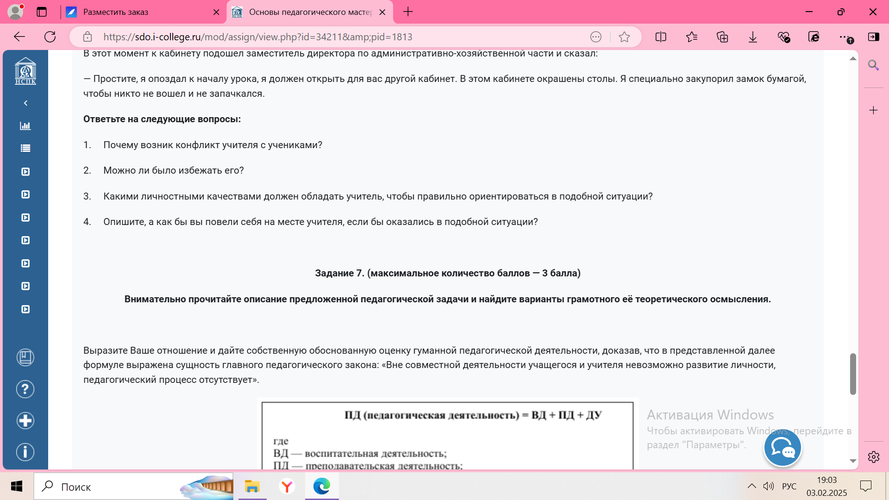Viewport: 889px width, 500px height.
Task: Open the course list icon in sidebar
Action: (25, 149)
